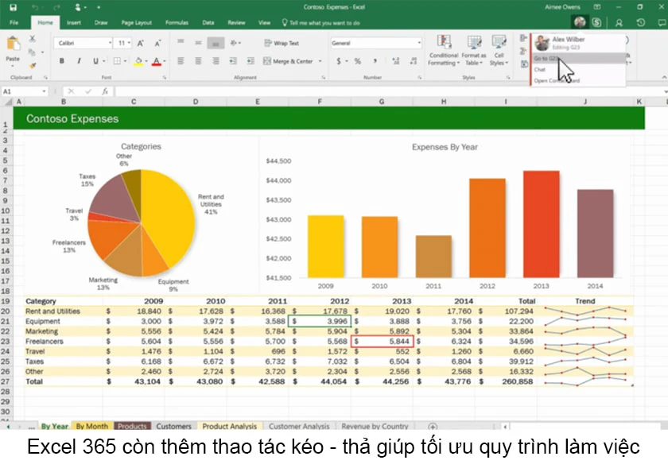Open the Products sheet tab
This screenshot has width=668, height=464.
(x=132, y=426)
